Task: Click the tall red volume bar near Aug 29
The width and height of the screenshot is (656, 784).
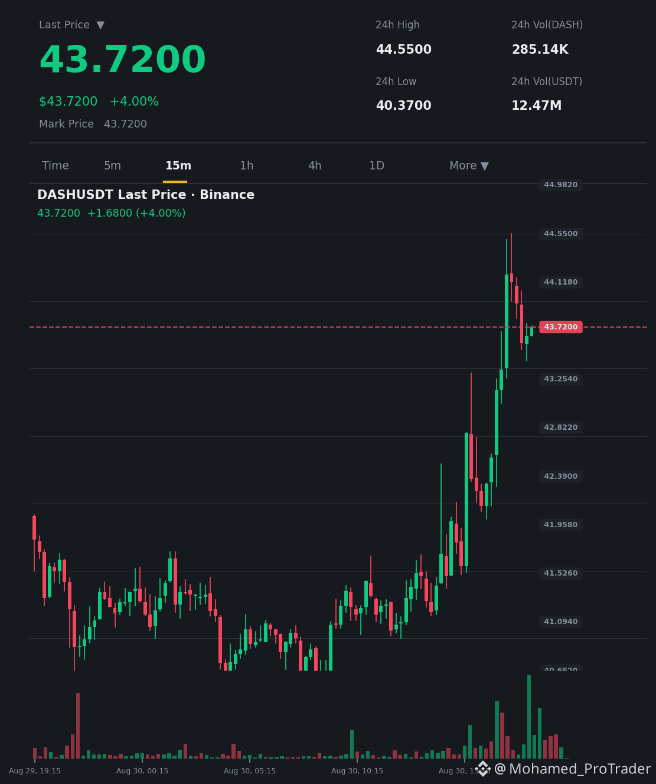Action: click(78, 726)
